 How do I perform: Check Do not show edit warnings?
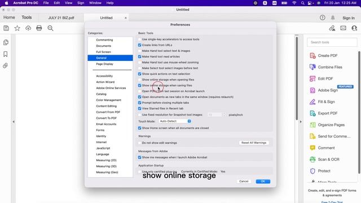(x=139, y=143)
